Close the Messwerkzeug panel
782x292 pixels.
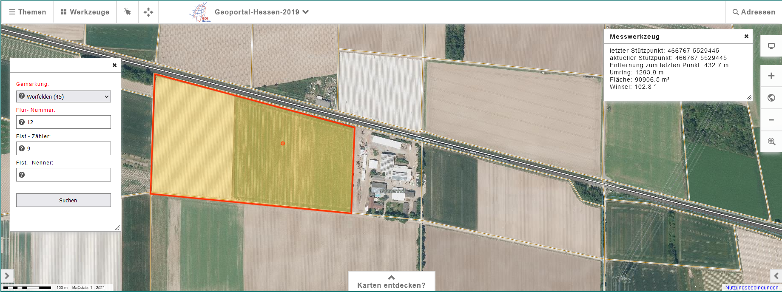746,37
